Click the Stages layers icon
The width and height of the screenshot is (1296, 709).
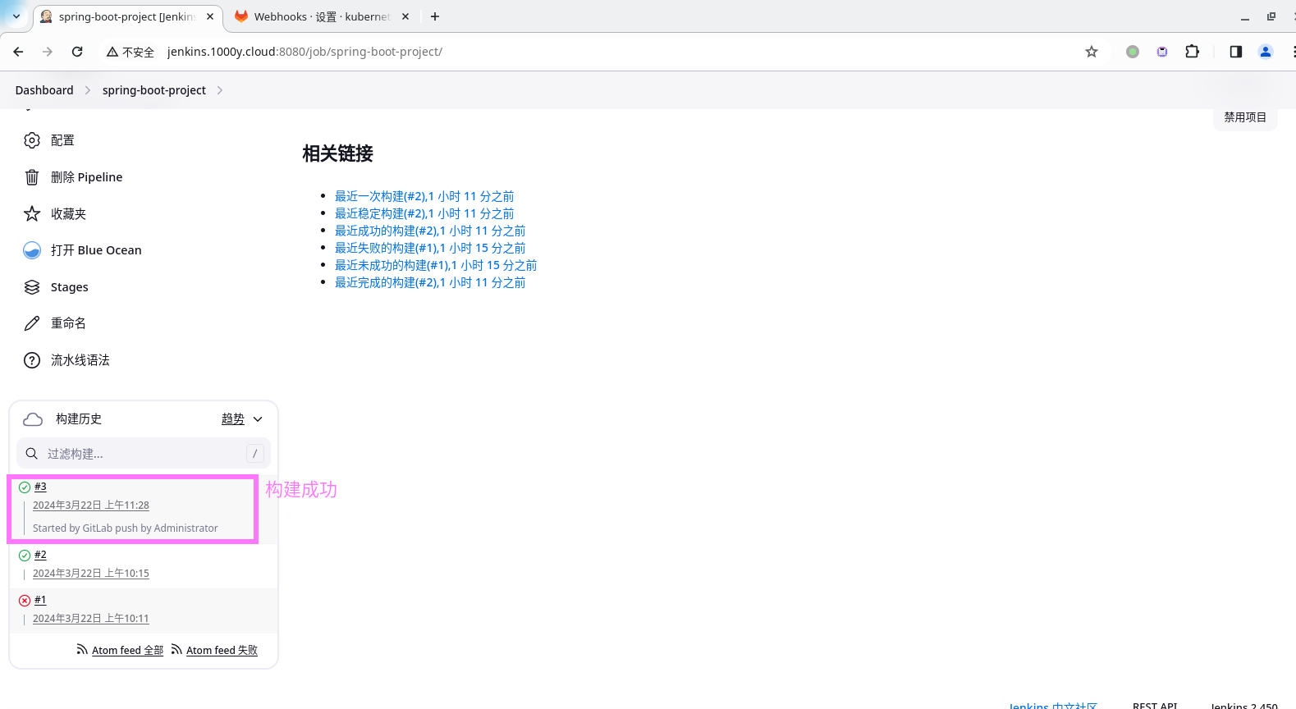pyautogui.click(x=32, y=287)
